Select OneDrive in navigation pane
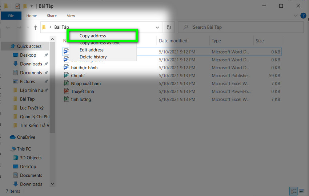This screenshot has height=196, width=309. pos(26,137)
